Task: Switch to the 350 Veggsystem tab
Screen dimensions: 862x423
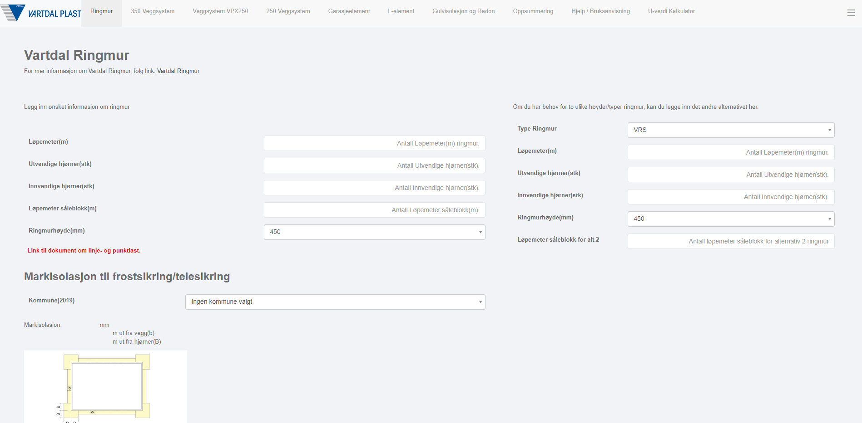Action: tap(153, 11)
